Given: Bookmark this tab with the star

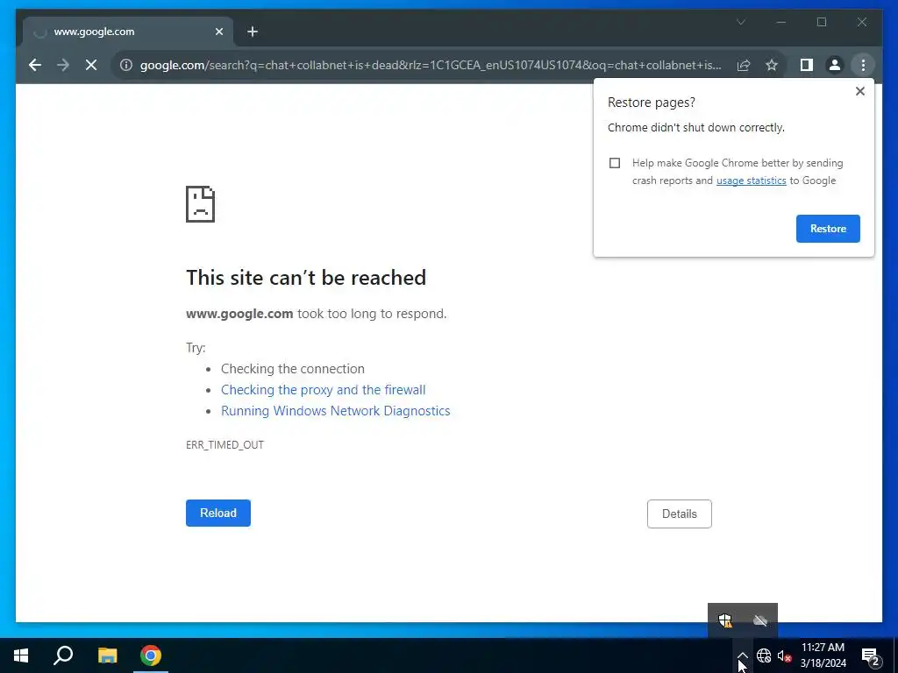Looking at the screenshot, I should [x=772, y=65].
